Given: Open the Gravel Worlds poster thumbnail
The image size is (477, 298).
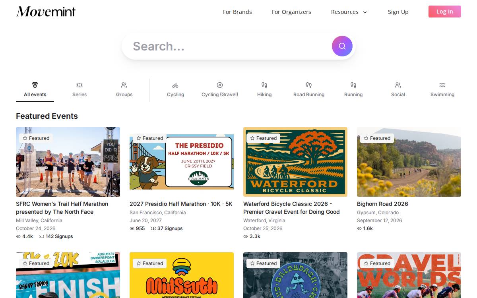Looking at the screenshot, I should [x=409, y=275].
